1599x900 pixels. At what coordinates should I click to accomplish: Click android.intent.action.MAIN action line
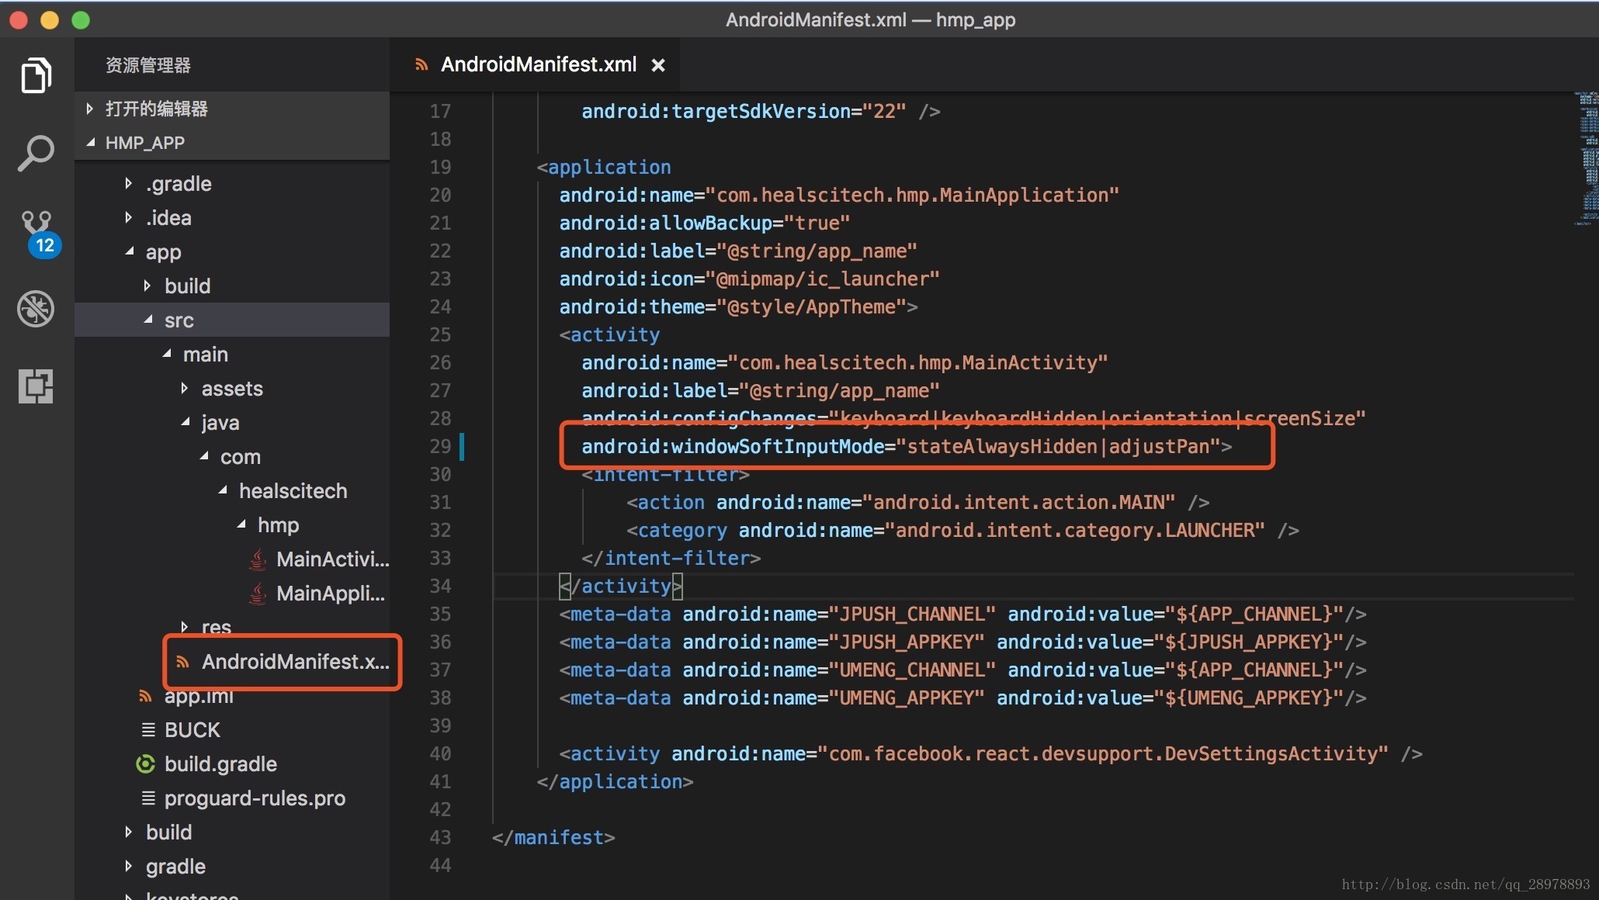coord(917,503)
